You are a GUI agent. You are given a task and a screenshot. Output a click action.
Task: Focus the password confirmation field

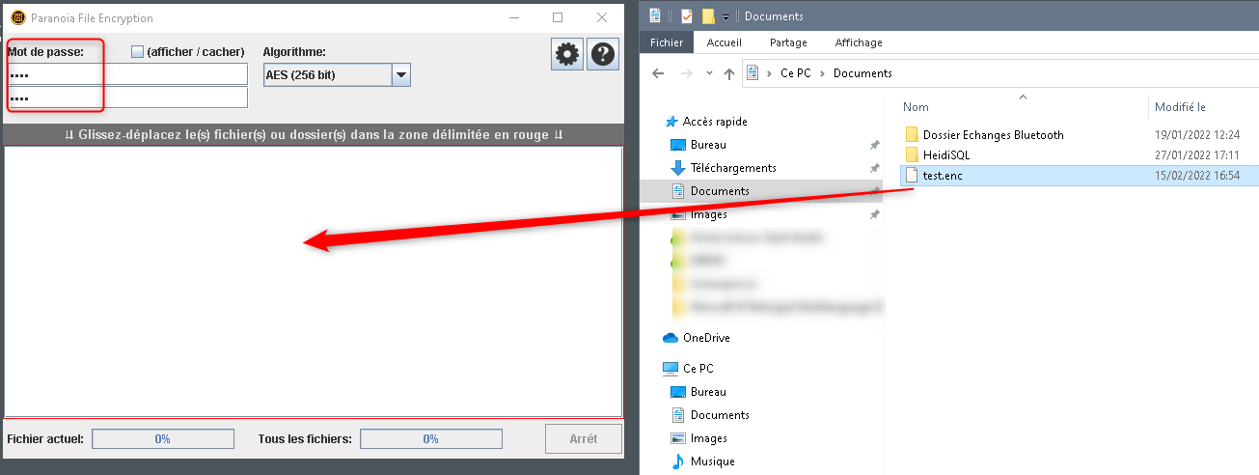(x=127, y=98)
